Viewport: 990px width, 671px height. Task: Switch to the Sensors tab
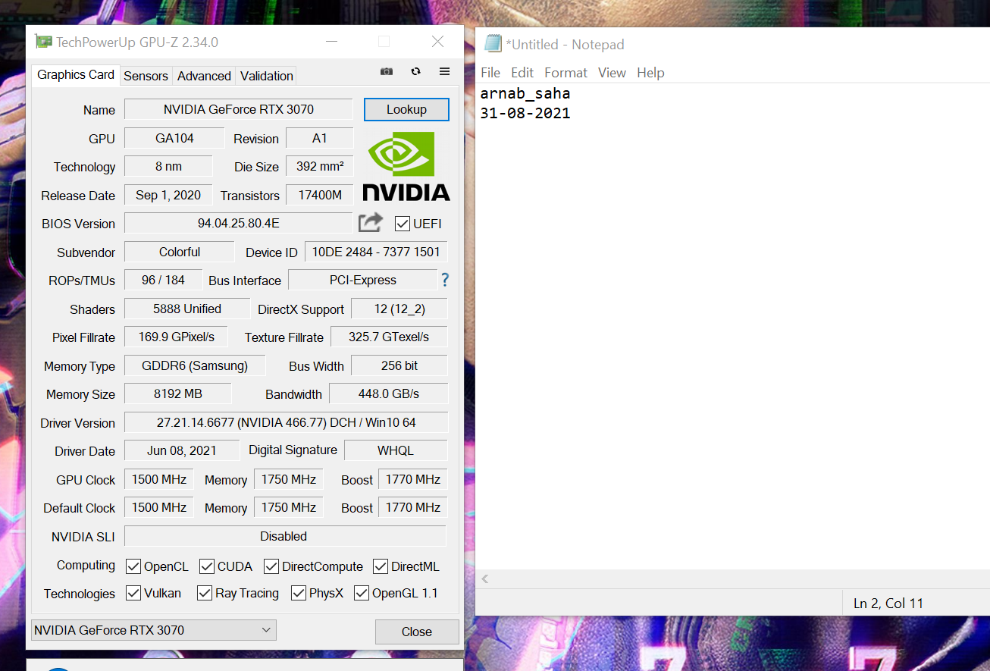click(x=146, y=76)
